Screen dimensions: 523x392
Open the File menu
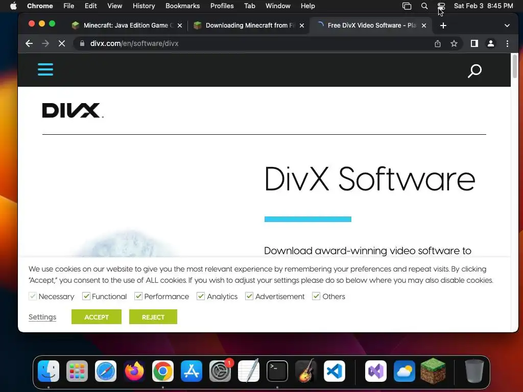pyautogui.click(x=69, y=6)
